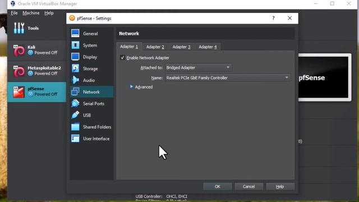359x202 pixels.
Task: Select the Serial Ports label
Action: coord(94,103)
